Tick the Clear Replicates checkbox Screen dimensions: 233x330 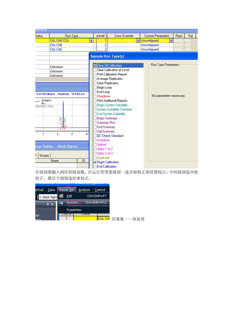point(95,83)
